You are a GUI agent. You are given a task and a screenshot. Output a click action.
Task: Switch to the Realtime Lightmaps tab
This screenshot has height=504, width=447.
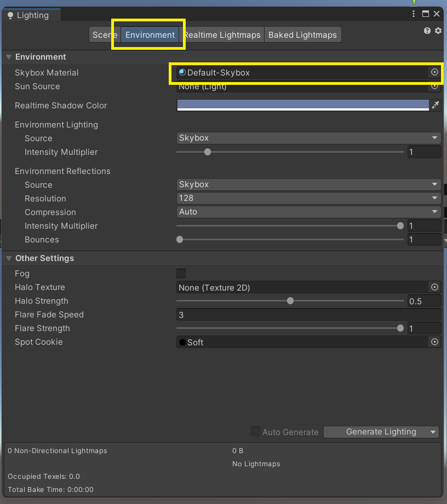tap(222, 34)
